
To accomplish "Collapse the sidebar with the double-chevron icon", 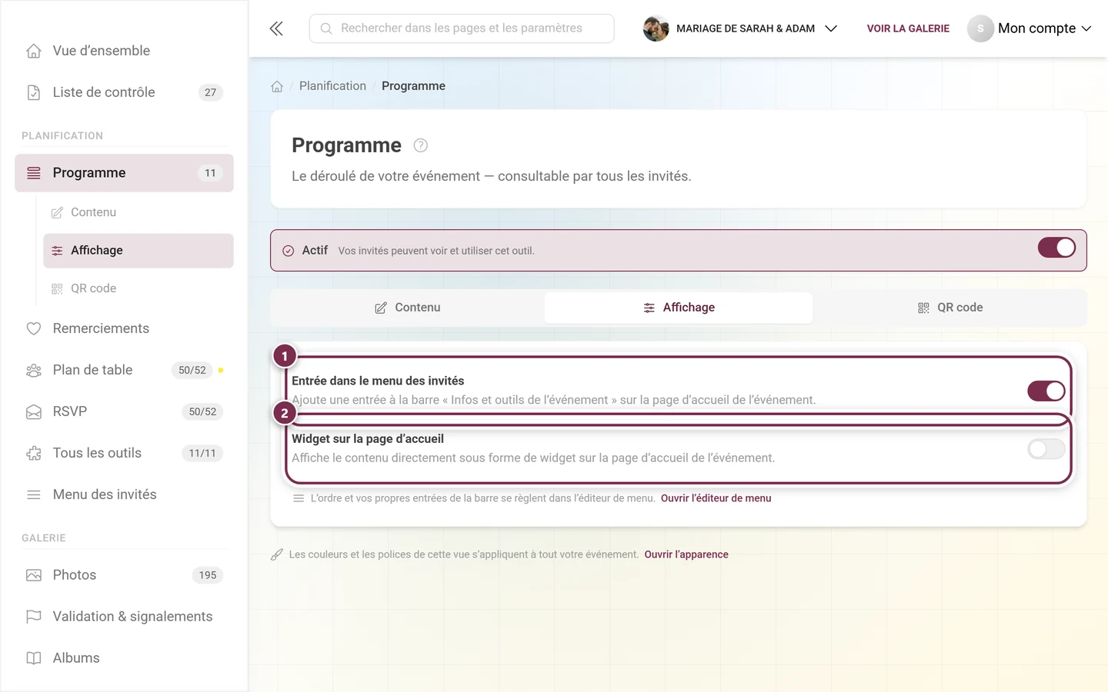I will tap(276, 28).
